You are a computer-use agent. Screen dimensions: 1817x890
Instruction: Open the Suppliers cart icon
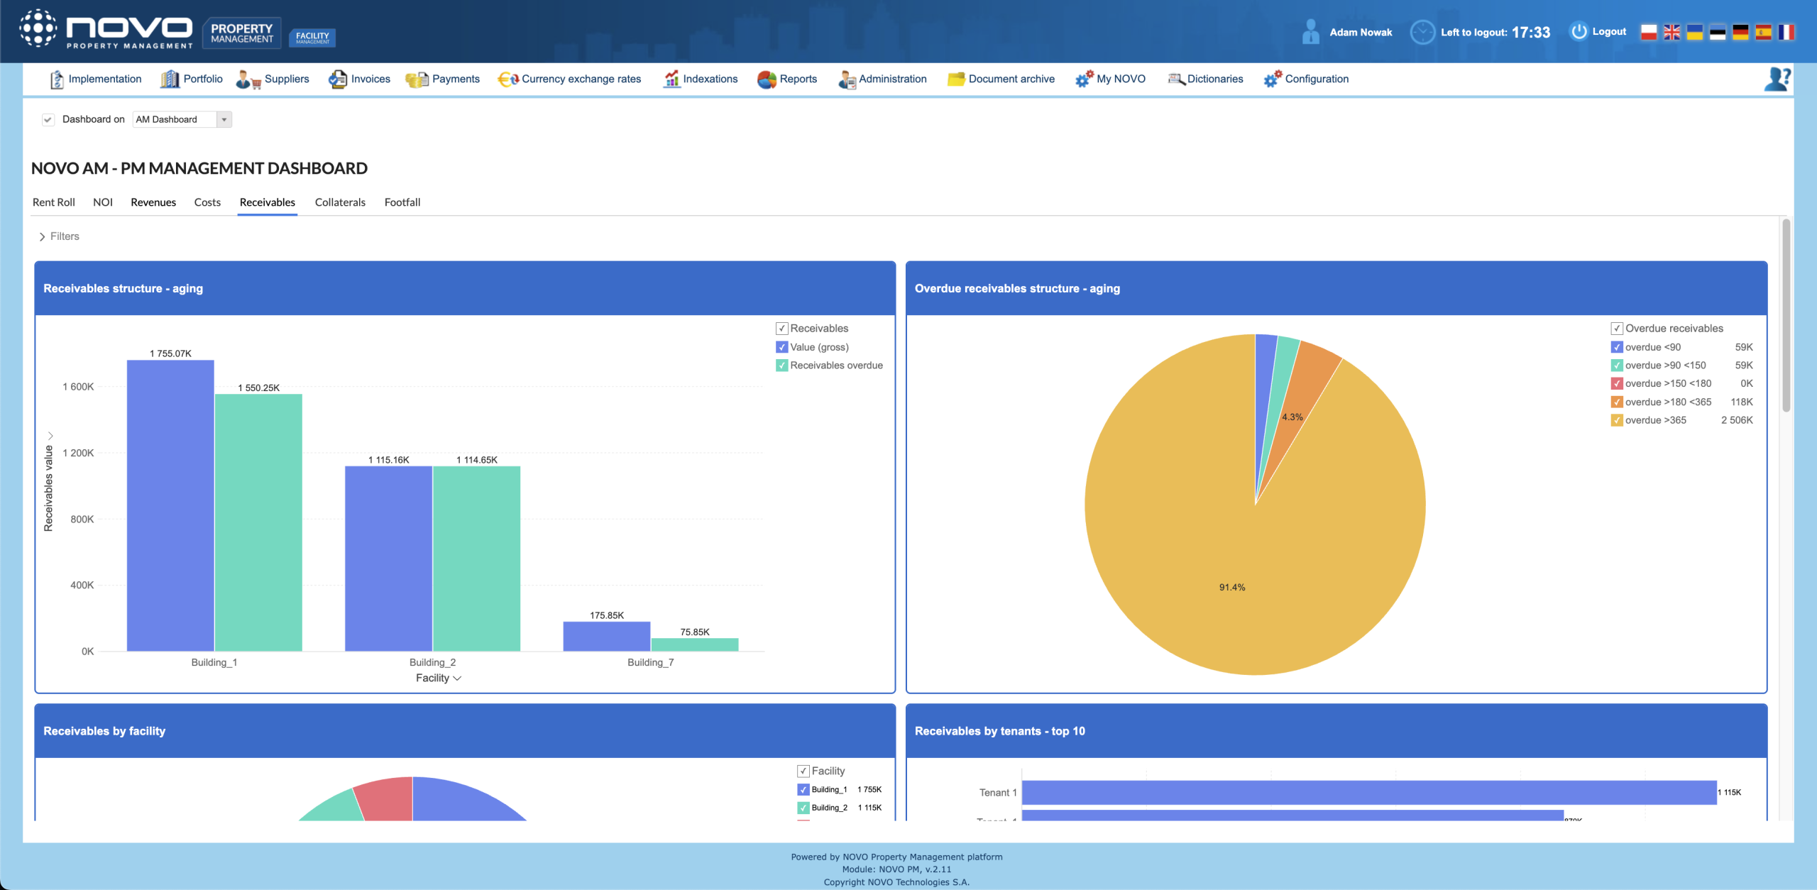[x=248, y=79]
